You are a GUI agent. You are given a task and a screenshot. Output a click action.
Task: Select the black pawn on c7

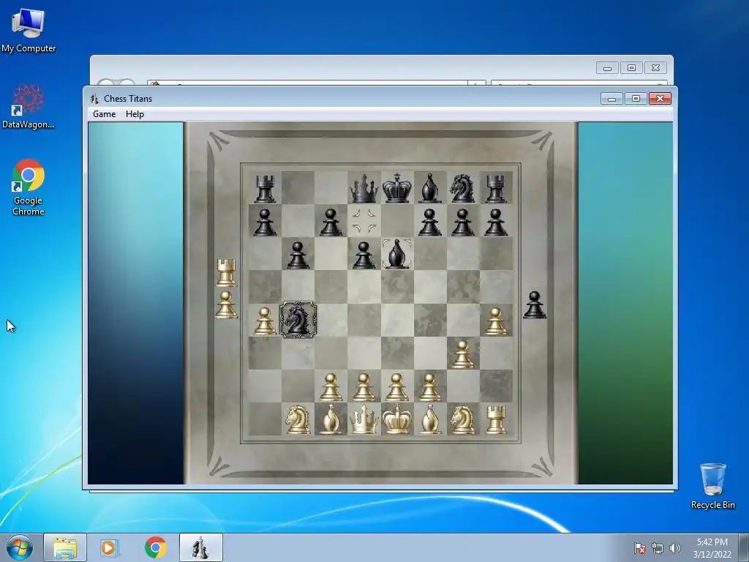331,222
